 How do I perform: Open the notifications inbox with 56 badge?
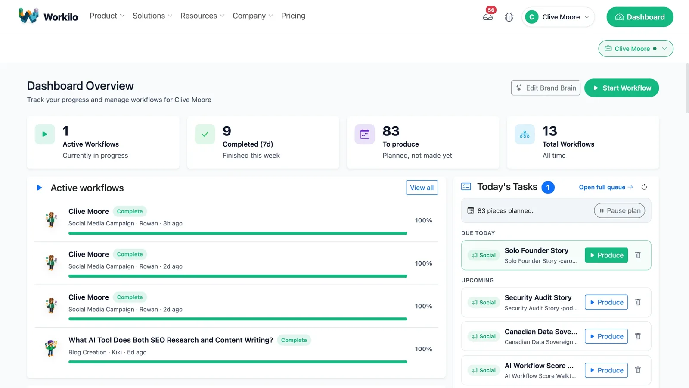pos(488,17)
